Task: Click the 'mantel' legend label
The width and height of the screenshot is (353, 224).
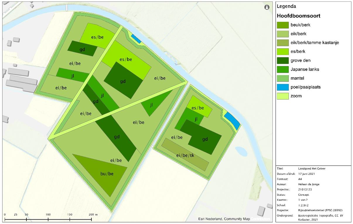Action: [x=297, y=78]
